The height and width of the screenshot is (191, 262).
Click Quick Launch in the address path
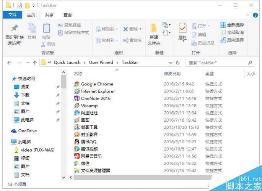67,63
